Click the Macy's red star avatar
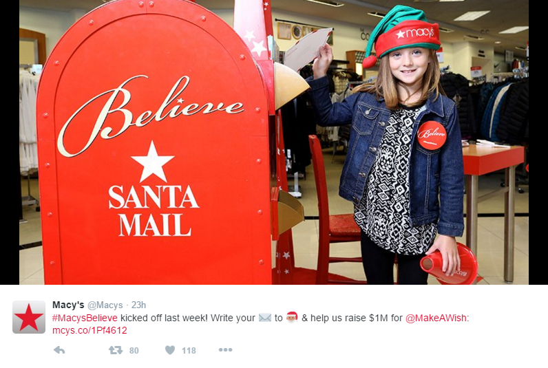This screenshot has height=368, width=548. click(29, 317)
